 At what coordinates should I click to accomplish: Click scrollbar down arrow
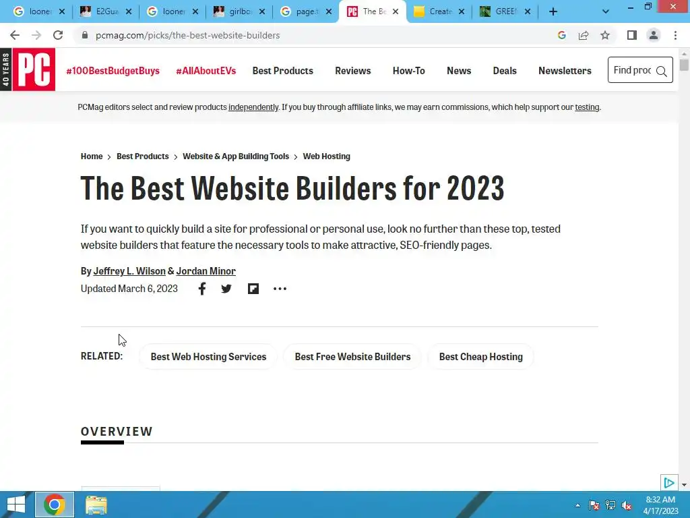[x=684, y=485]
